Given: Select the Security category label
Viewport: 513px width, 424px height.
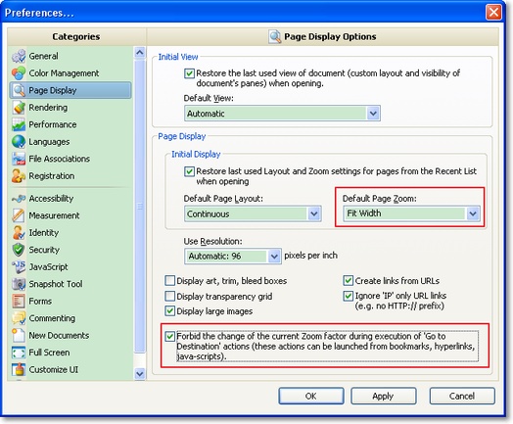Looking at the screenshot, I should 44,250.
